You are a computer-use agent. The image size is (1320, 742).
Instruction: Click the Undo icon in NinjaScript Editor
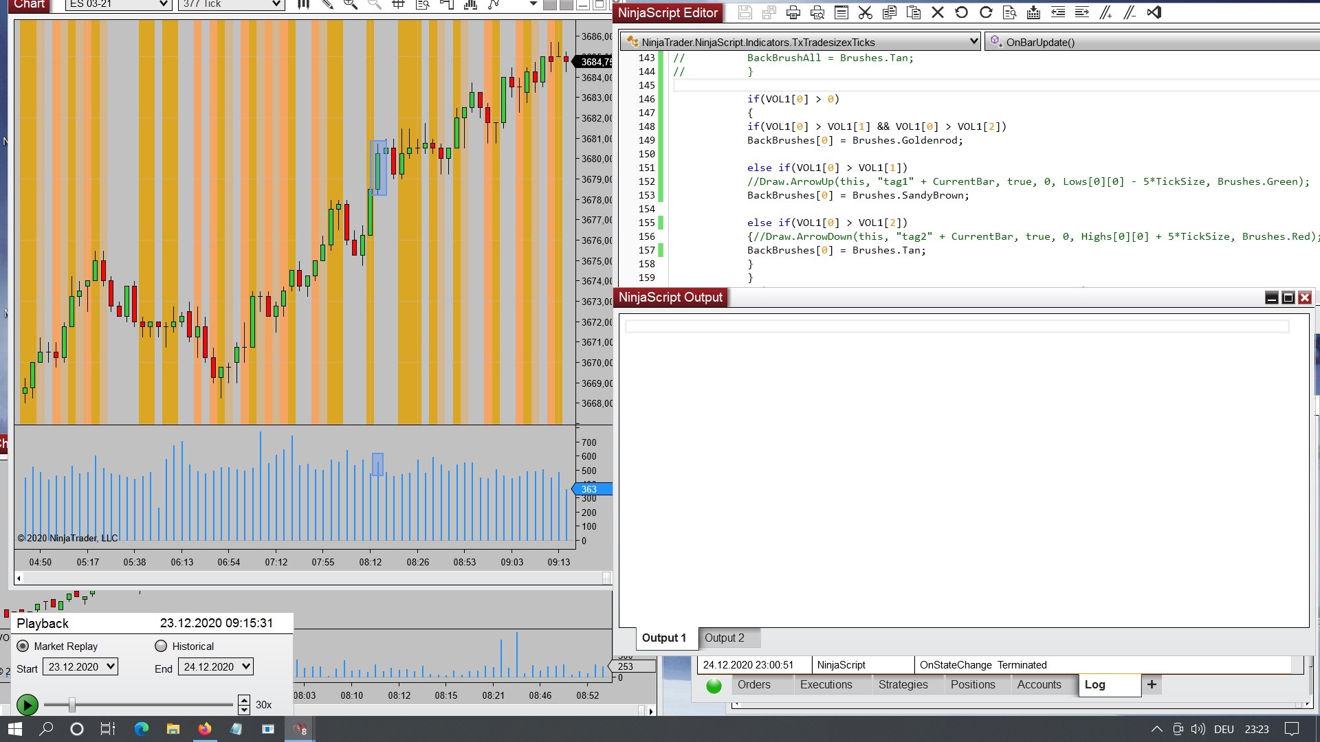point(961,12)
